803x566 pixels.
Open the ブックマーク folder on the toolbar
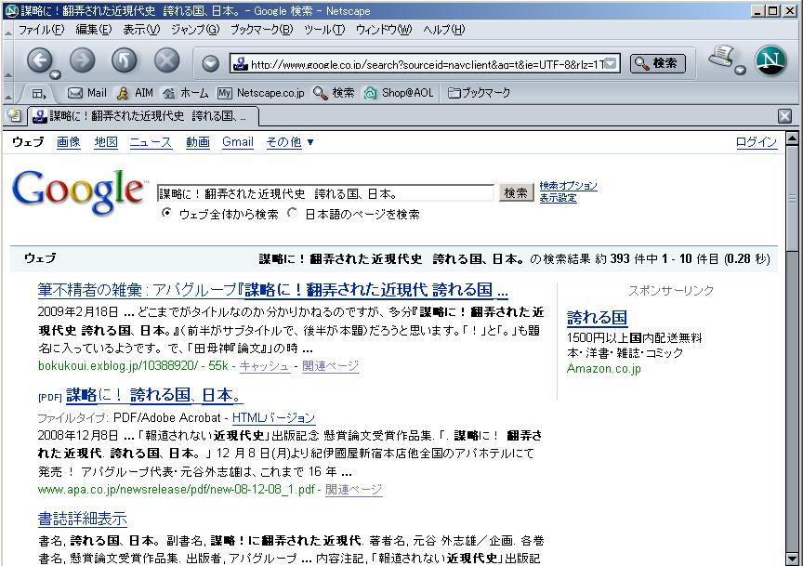(x=479, y=93)
